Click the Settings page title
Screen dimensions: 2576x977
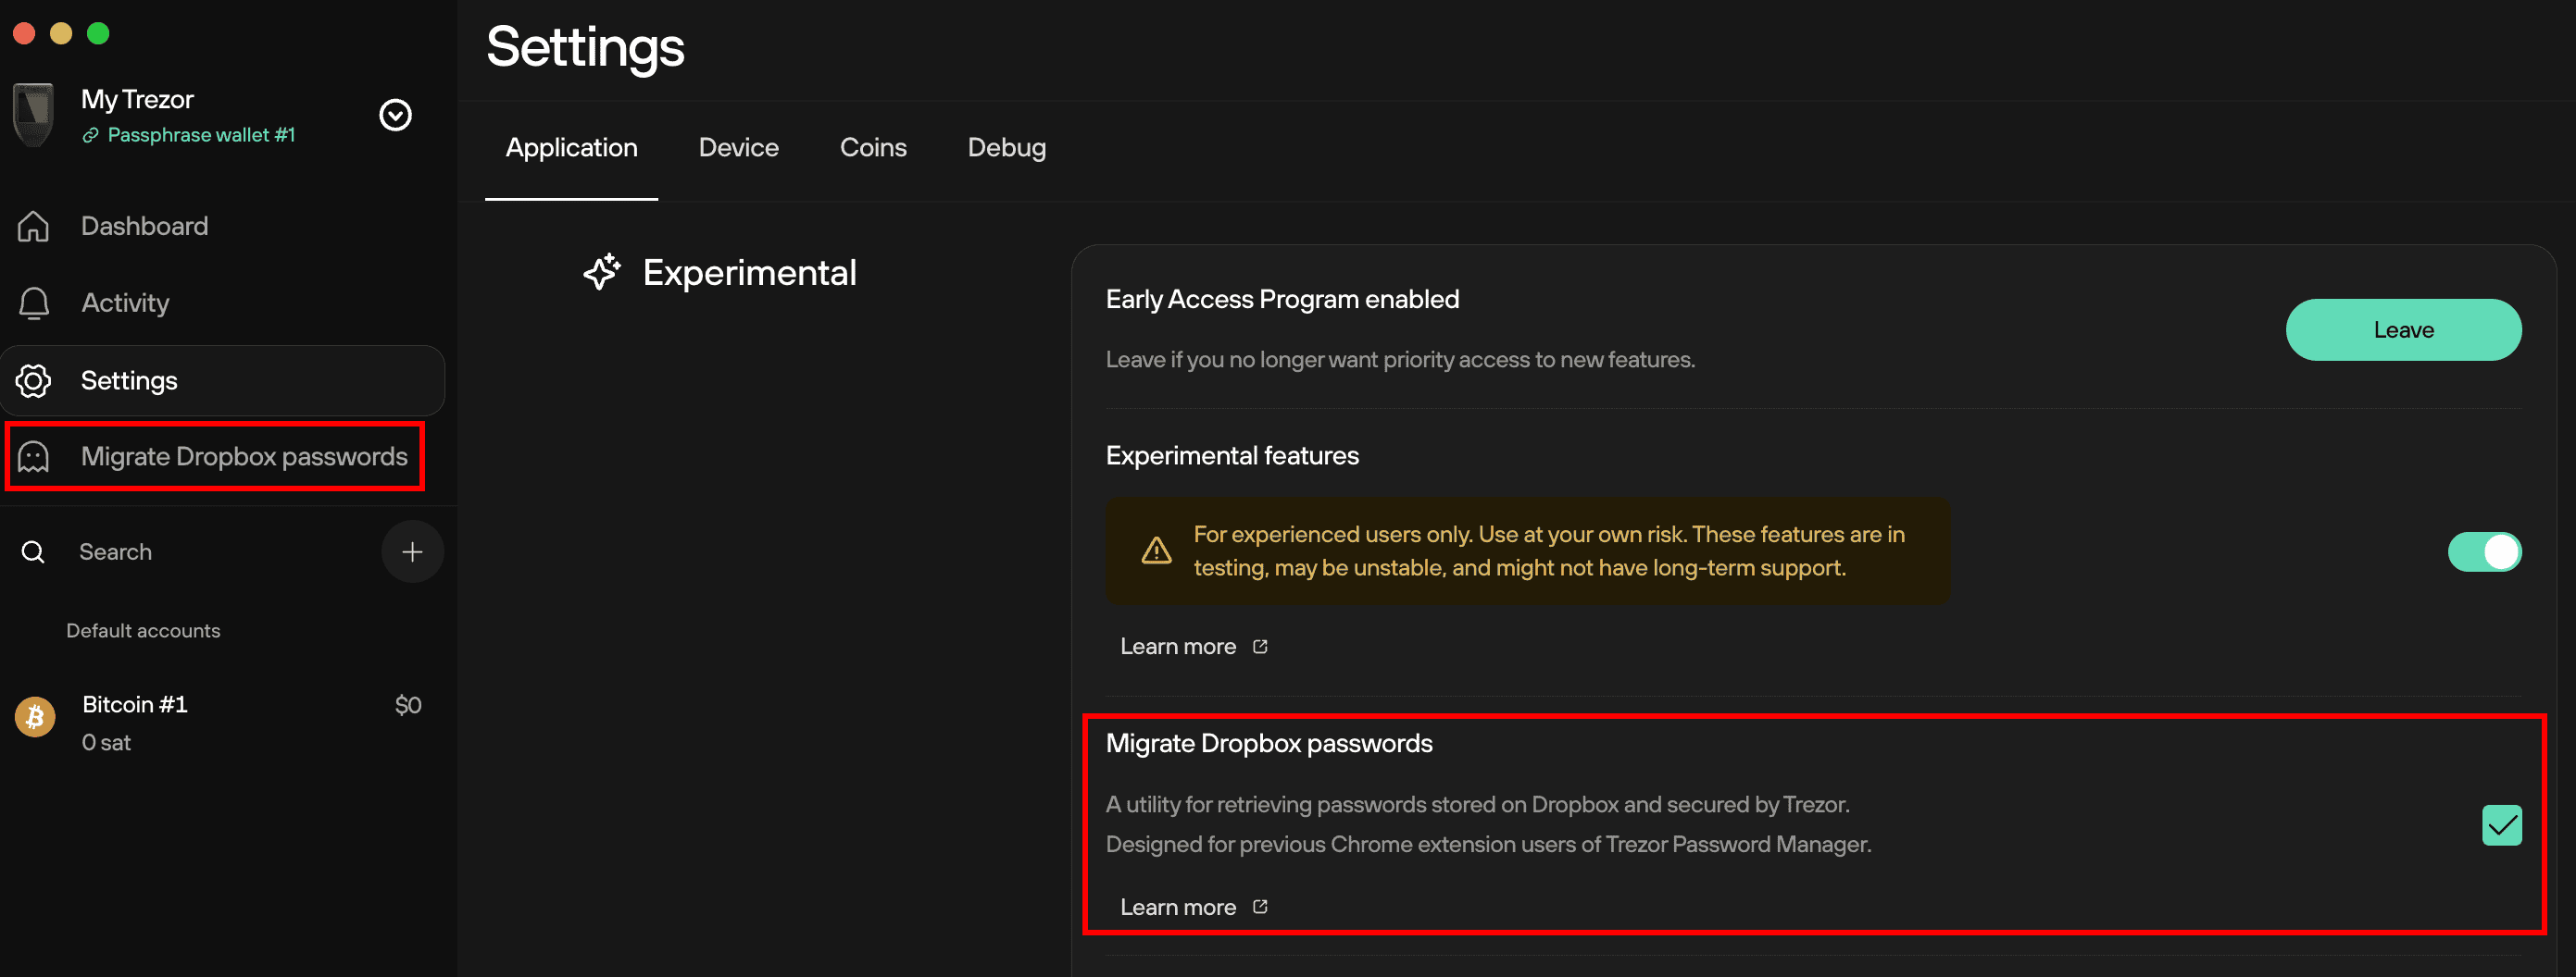click(585, 47)
